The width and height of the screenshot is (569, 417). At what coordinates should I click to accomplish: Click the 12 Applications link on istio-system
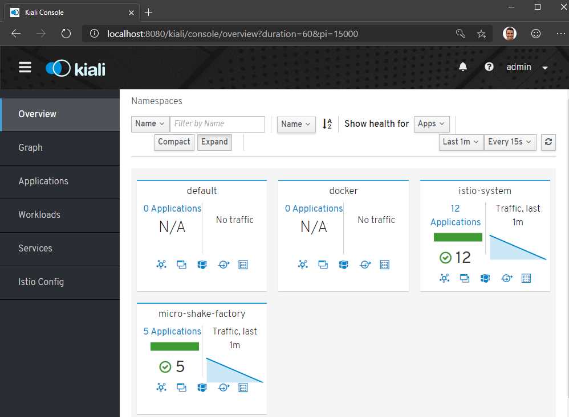(456, 215)
